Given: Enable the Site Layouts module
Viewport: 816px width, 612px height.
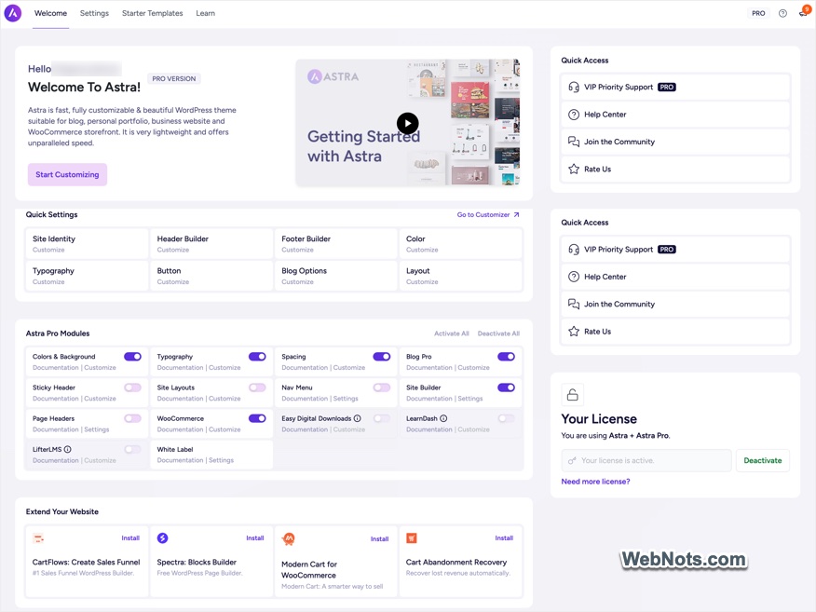Looking at the screenshot, I should (257, 388).
